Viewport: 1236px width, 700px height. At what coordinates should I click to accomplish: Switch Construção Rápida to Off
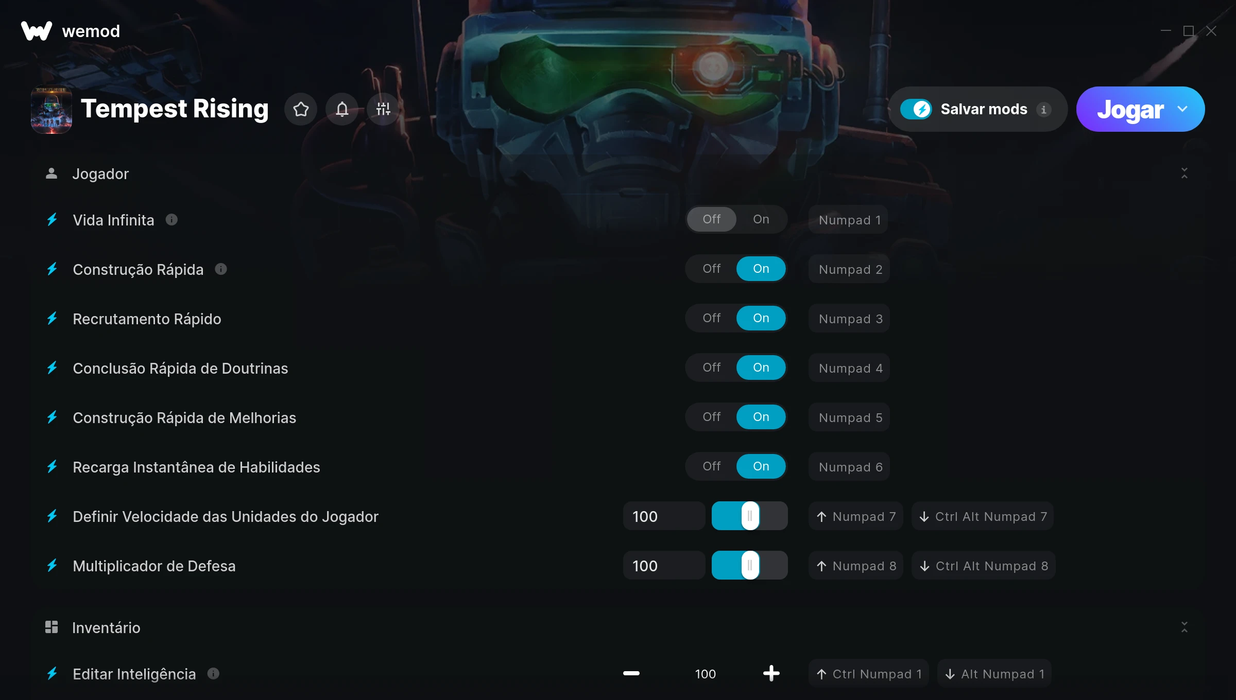tap(712, 269)
